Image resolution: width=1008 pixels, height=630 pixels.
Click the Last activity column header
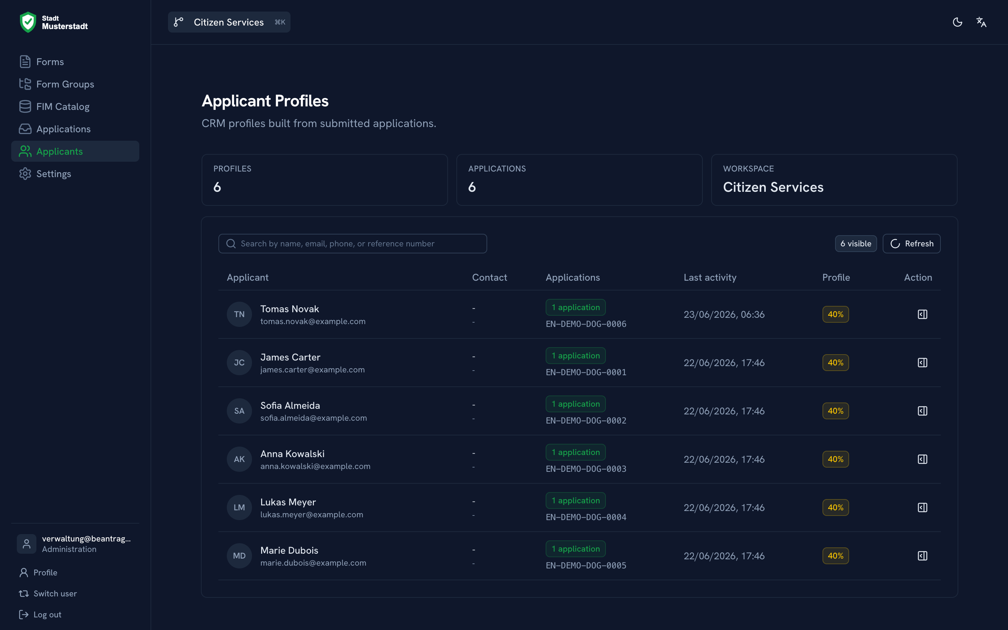(710, 278)
